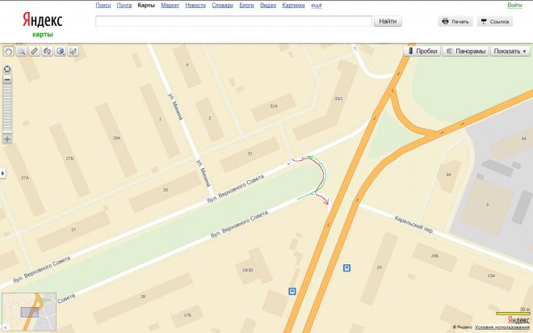Expand the ещё more services menu
Viewport: 533px width, 333px height.
coord(316,6)
